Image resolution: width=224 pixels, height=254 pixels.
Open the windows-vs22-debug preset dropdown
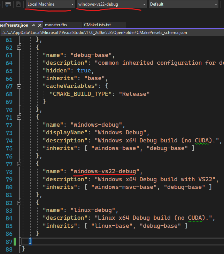[111, 4]
